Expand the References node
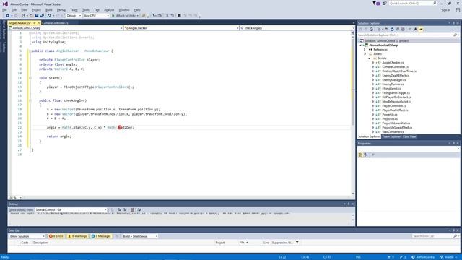The height and width of the screenshot is (260, 462). (x=365, y=50)
